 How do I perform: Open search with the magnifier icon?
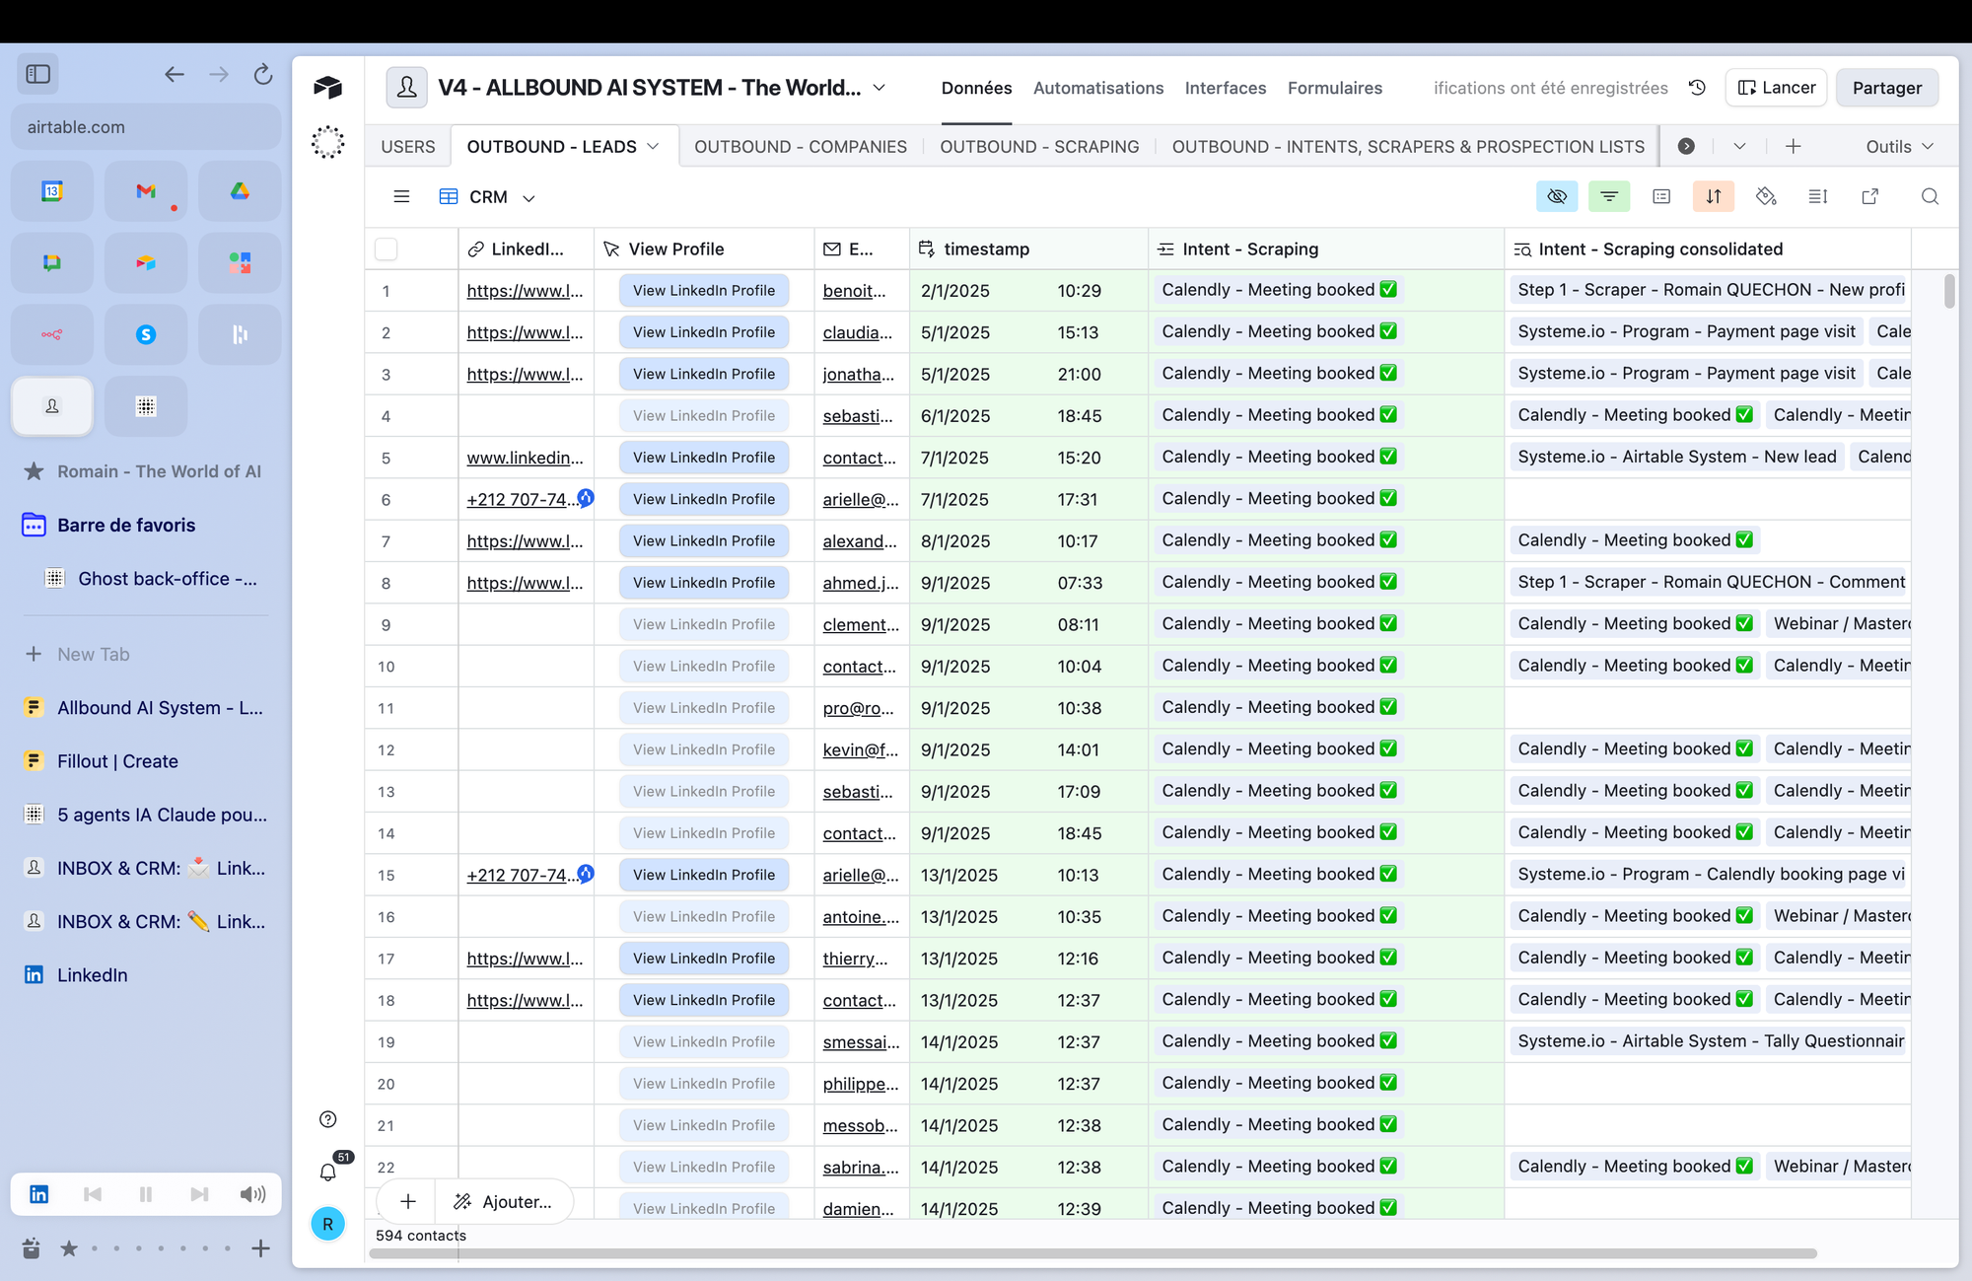click(1930, 197)
